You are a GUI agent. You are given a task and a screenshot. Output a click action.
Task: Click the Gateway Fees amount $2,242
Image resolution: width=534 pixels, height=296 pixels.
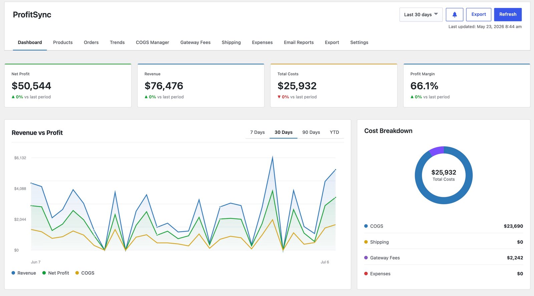(x=515, y=258)
